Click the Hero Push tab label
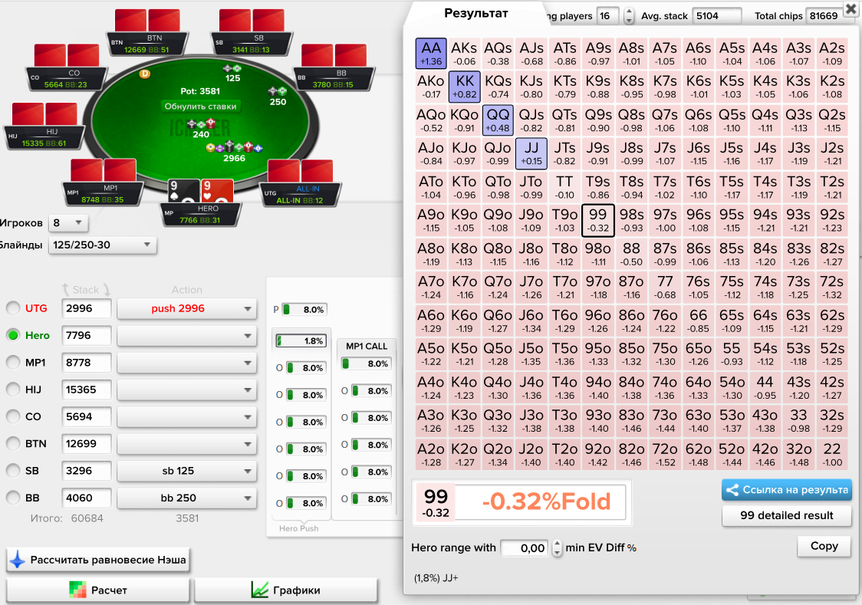Viewport: 862px width, 605px height. [x=298, y=528]
